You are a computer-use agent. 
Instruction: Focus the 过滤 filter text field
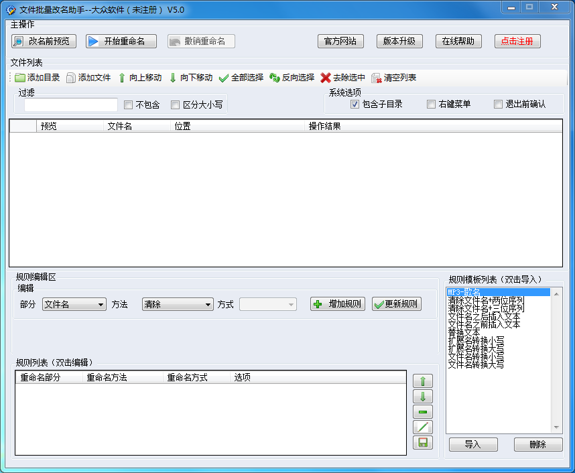(x=71, y=105)
